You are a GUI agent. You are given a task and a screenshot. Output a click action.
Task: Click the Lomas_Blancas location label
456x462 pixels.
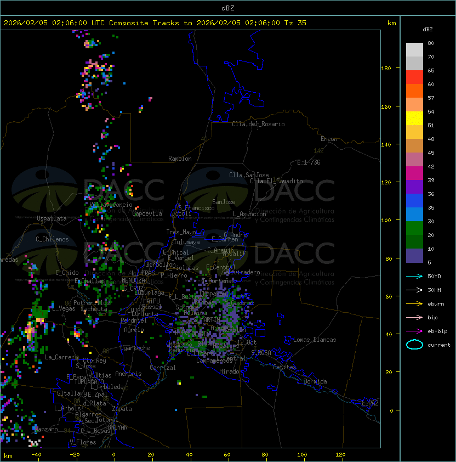pyautogui.click(x=315, y=340)
